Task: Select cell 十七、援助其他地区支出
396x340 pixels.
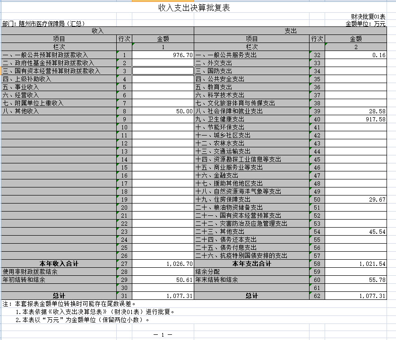Action: 251,184
